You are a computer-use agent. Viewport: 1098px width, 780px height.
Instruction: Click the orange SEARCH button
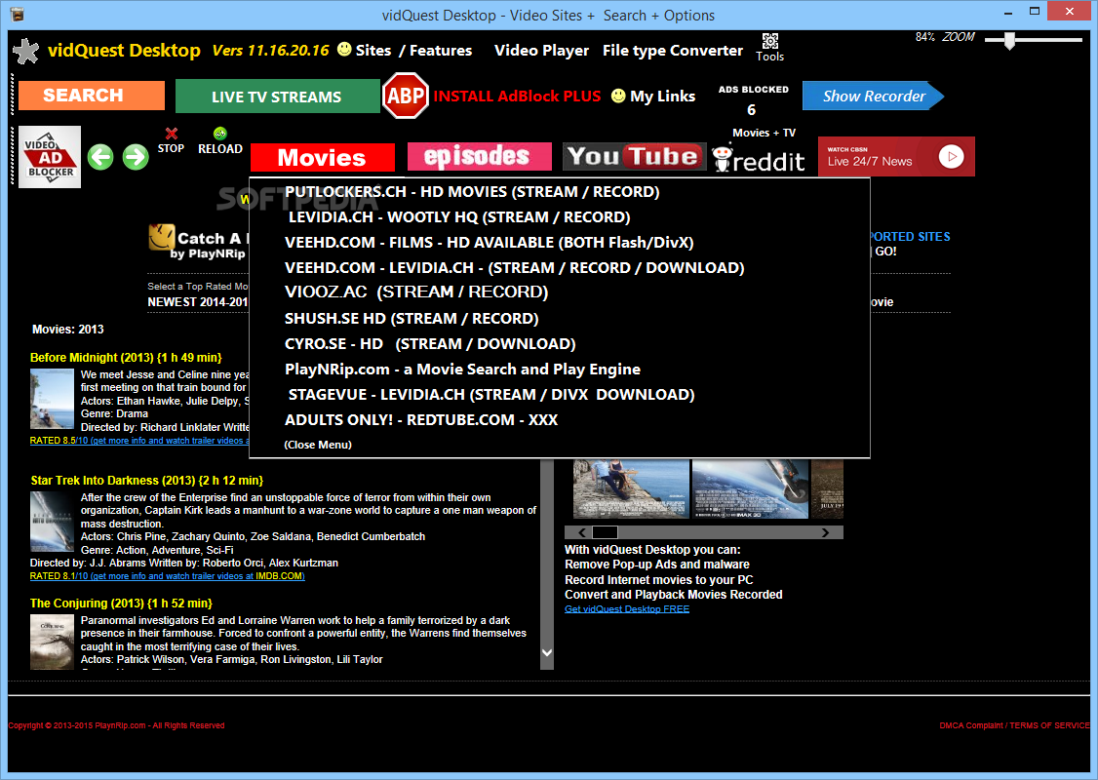pyautogui.click(x=92, y=96)
